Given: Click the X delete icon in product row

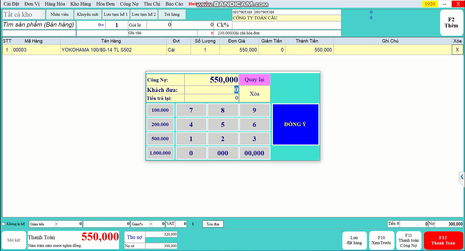Looking at the screenshot, I should pyautogui.click(x=457, y=50).
